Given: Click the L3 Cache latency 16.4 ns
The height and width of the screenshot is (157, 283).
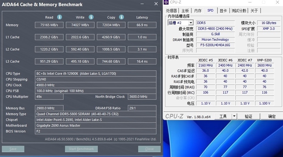Looking at the screenshot, I should click(142, 61).
